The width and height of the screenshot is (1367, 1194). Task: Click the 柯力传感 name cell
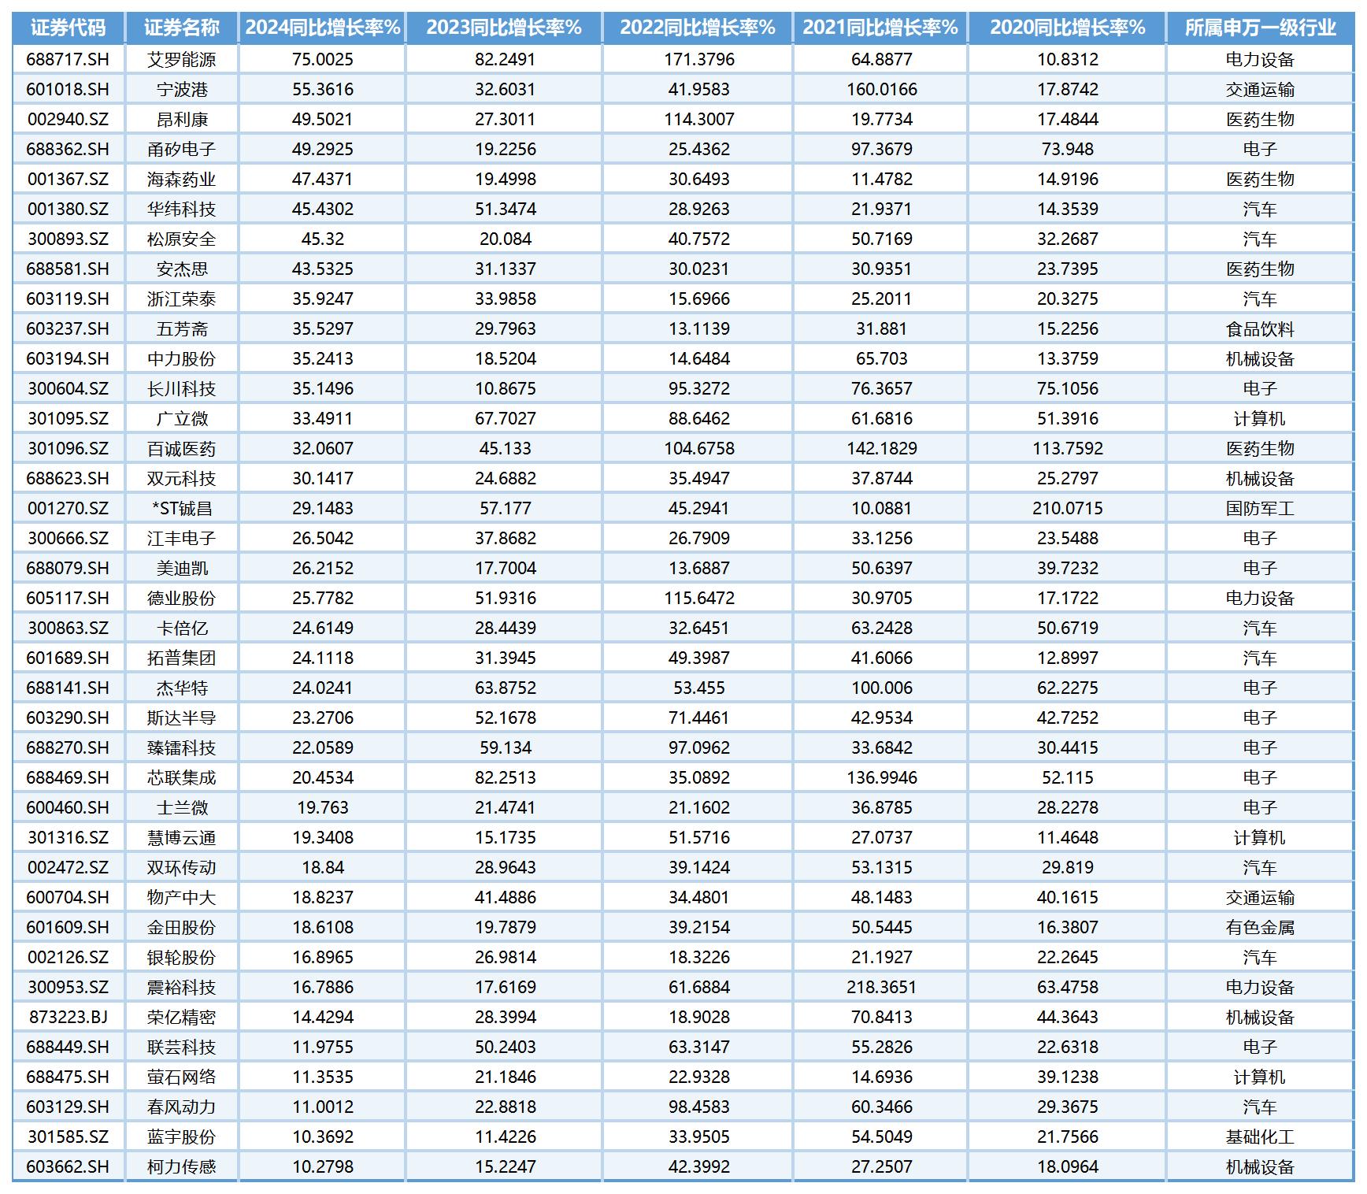[x=181, y=1167]
